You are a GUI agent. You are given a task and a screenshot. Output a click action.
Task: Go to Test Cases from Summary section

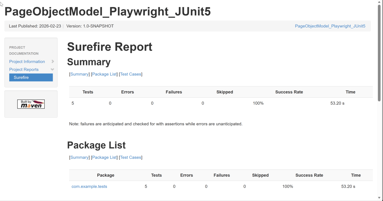(131, 74)
